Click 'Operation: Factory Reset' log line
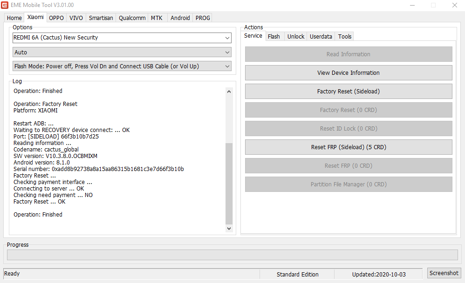 tap(45, 104)
